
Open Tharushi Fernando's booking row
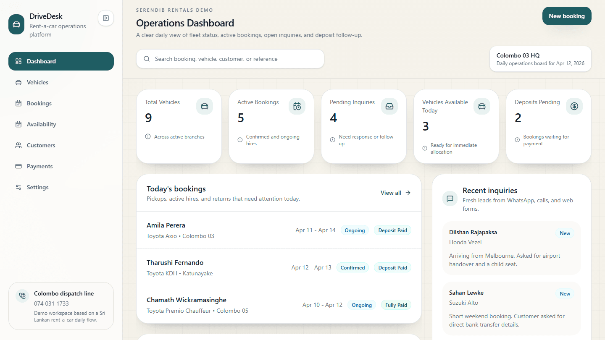[x=279, y=267]
